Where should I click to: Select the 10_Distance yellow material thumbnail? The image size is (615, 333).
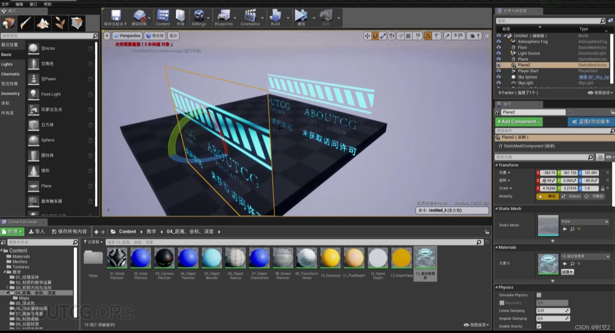click(x=330, y=258)
